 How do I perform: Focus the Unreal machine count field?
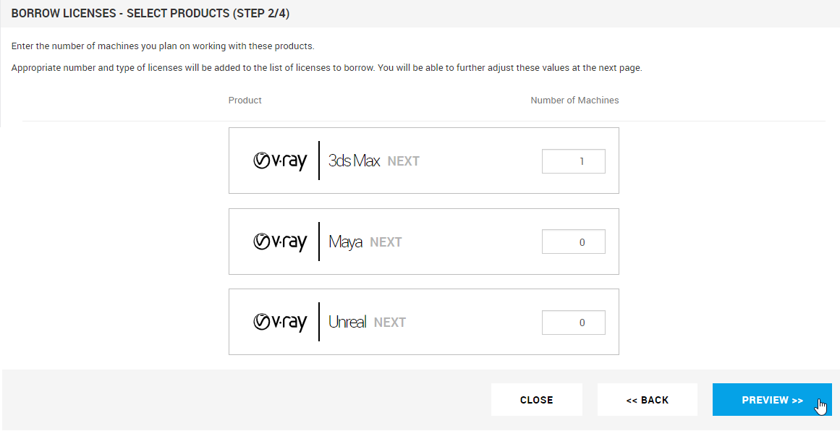click(573, 323)
